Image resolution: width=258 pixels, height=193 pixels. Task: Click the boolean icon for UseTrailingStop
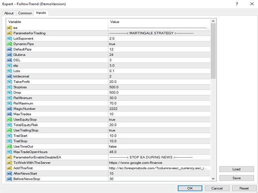(9, 130)
